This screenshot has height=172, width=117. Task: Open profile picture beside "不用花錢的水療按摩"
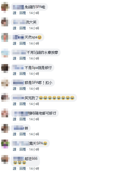click(5, 52)
